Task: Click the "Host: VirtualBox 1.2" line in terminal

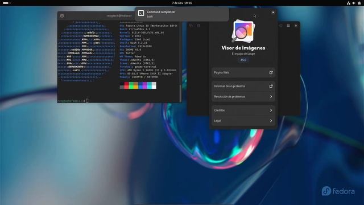Action: (135, 29)
